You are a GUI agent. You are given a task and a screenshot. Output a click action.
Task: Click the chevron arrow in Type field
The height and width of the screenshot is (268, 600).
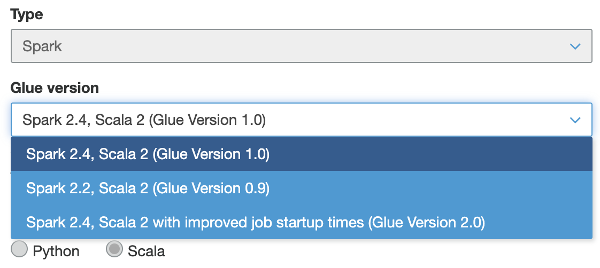coord(575,46)
